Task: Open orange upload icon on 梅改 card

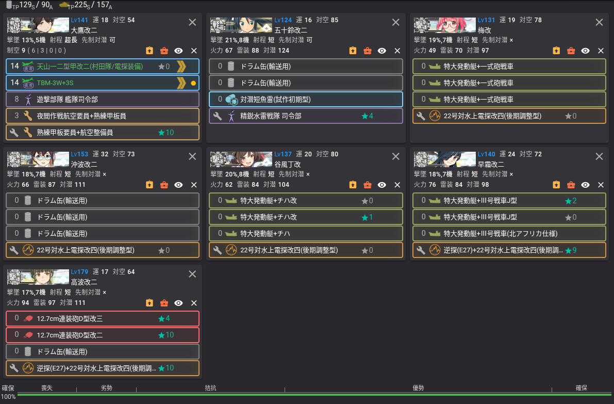Action: click(556, 51)
